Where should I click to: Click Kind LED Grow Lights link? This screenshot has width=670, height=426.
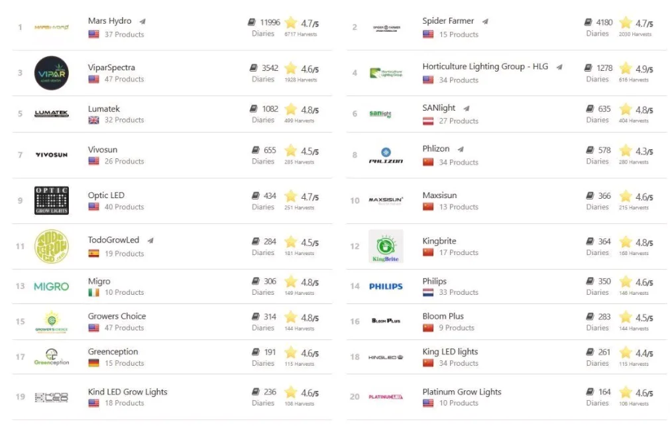(x=127, y=392)
